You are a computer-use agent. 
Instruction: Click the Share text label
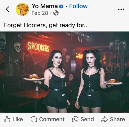point(118,119)
